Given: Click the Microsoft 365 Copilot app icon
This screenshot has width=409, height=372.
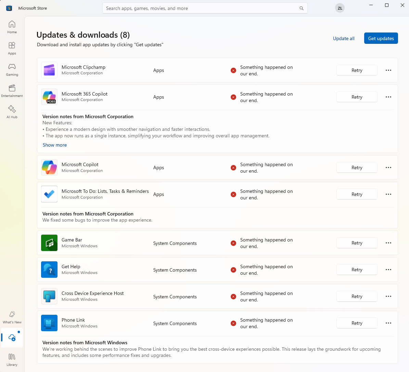Looking at the screenshot, I should (x=49, y=97).
